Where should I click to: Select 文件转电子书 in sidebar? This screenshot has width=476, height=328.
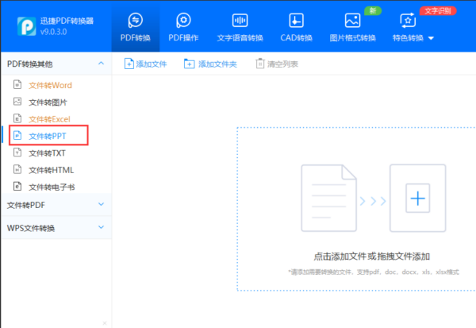click(52, 187)
